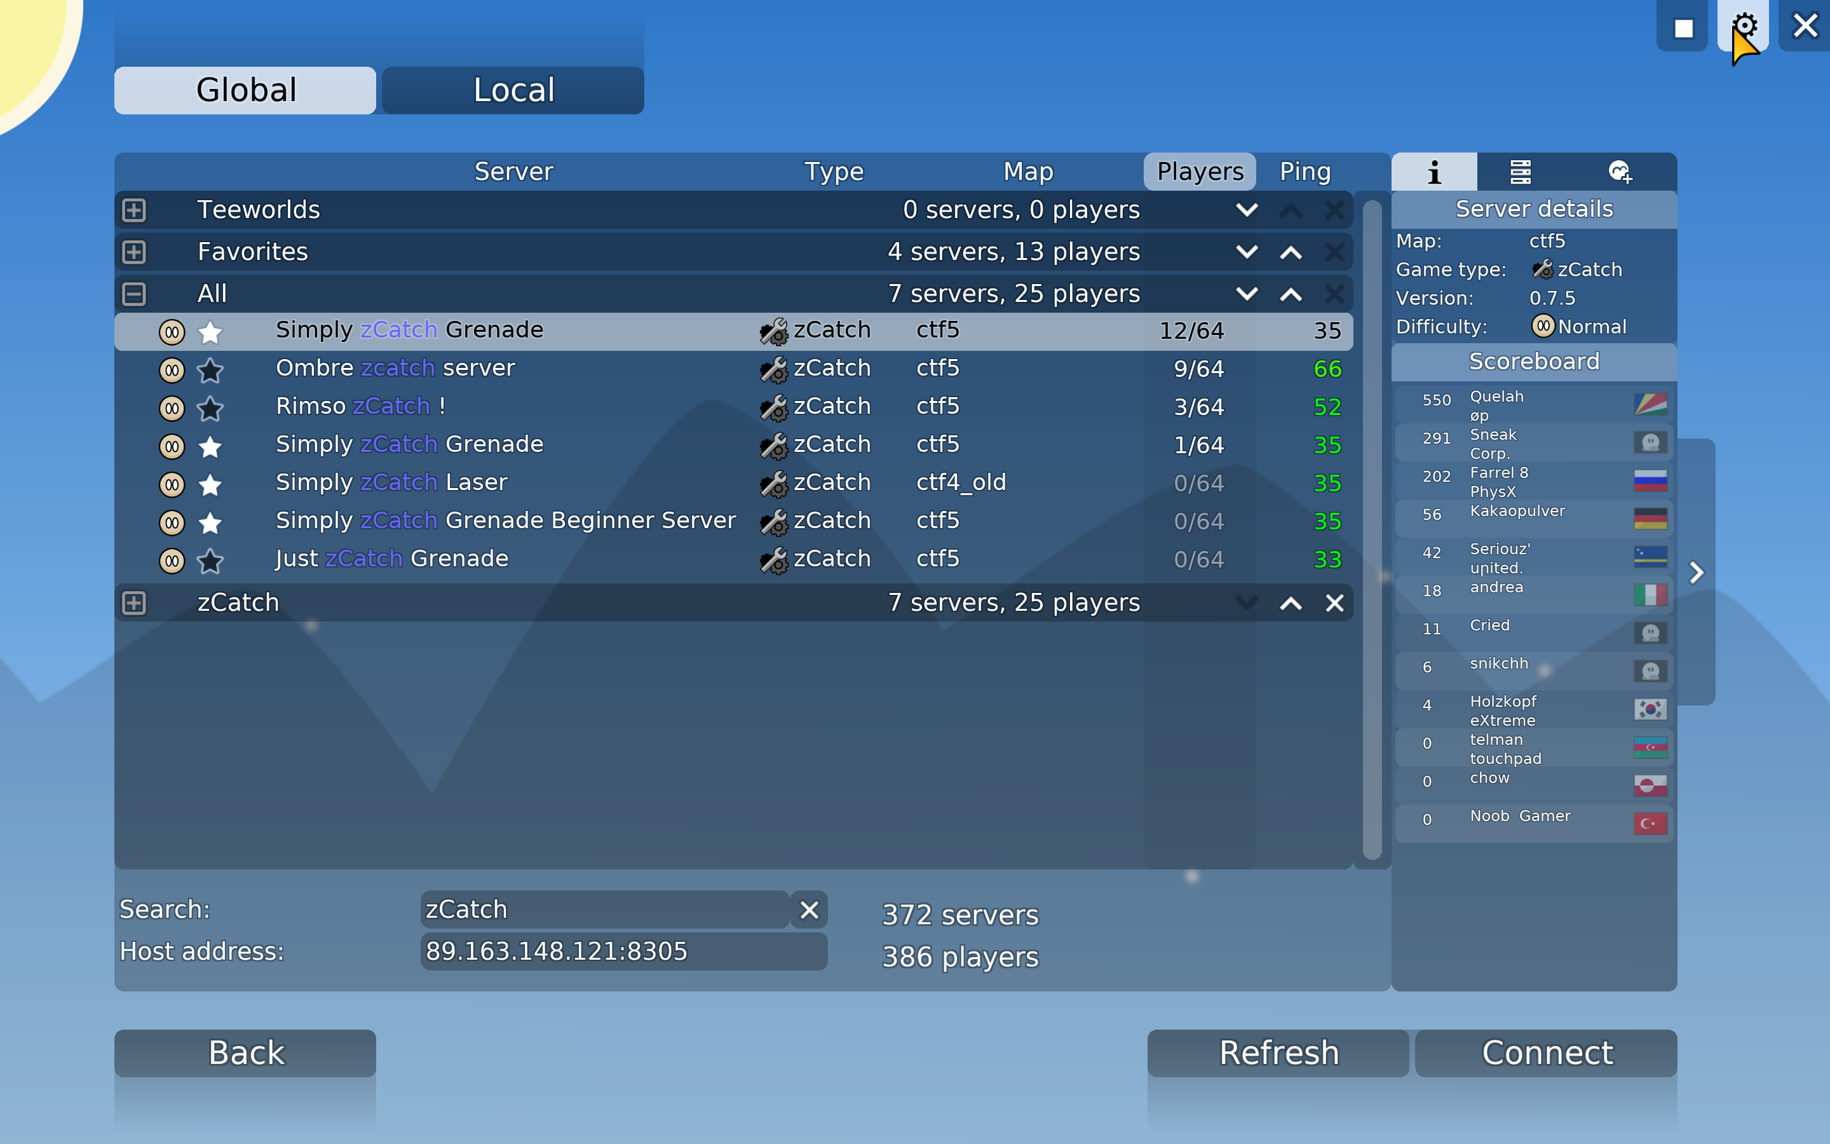Move the Favorites filter up

pos(1291,252)
